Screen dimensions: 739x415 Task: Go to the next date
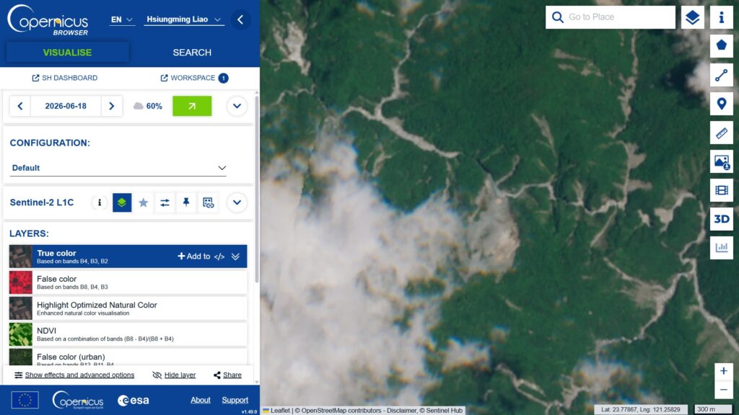[112, 107]
